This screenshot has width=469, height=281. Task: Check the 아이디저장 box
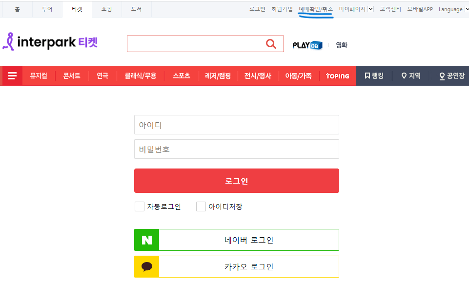pyautogui.click(x=201, y=206)
